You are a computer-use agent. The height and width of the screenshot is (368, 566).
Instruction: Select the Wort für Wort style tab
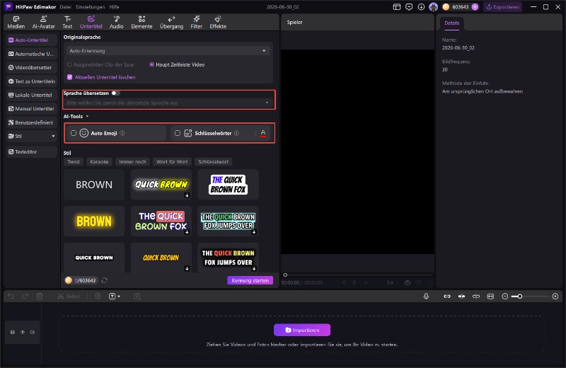[172, 162]
